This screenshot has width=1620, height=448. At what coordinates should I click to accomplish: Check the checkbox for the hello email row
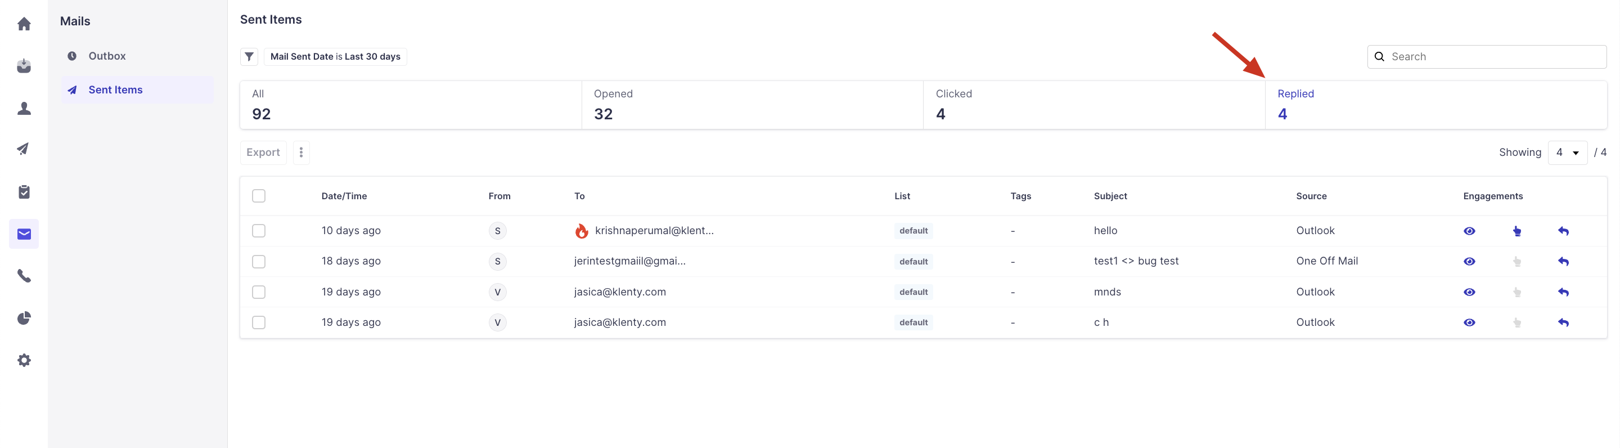coord(259,231)
